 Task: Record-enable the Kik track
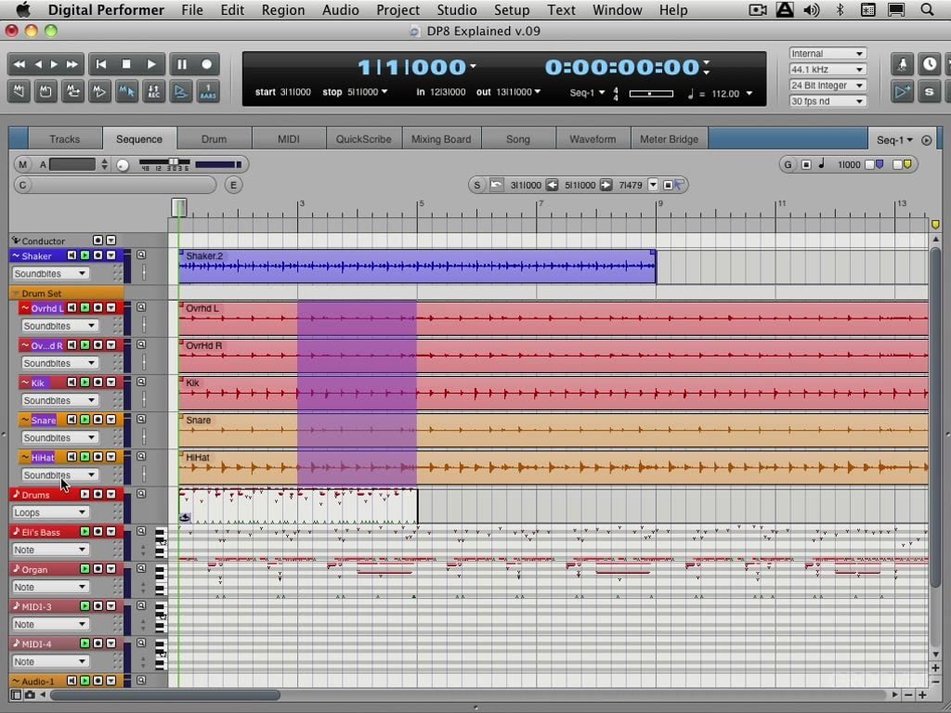point(98,382)
